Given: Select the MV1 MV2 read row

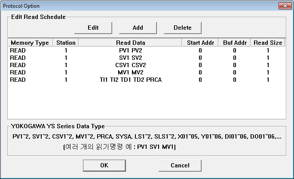Looking at the screenshot, I should coord(130,72).
